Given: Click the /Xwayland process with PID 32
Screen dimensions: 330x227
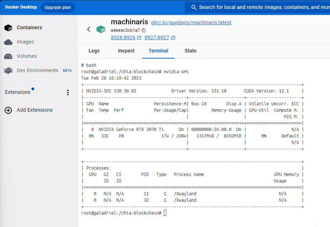Looking at the screenshot, I should [x=185, y=200].
